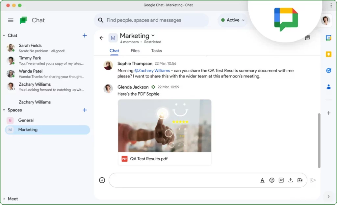Open conversation with Wanda Patel
The width and height of the screenshot is (337, 205).
(x=47, y=74)
